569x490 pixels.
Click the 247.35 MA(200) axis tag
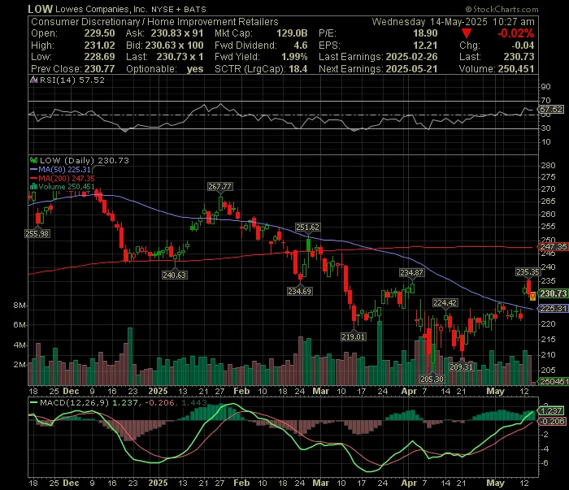coord(554,247)
